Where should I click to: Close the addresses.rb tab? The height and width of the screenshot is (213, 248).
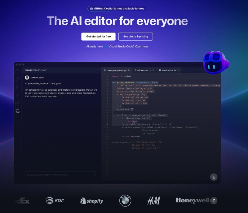point(153,70)
